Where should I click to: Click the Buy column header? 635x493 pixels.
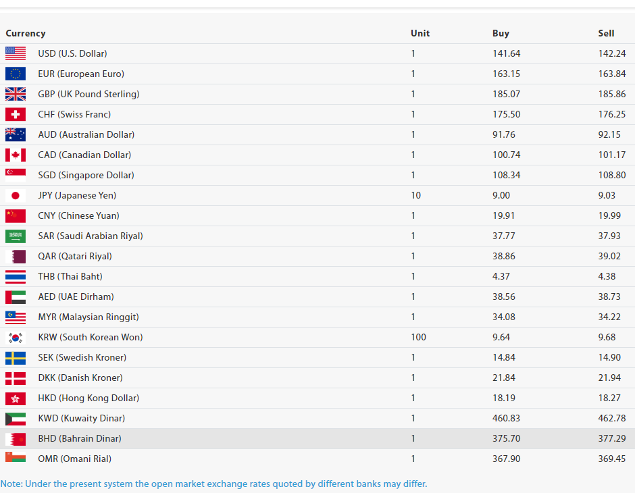[x=501, y=33]
